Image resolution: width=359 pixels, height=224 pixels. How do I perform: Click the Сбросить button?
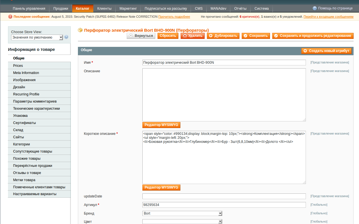[x=168, y=36]
